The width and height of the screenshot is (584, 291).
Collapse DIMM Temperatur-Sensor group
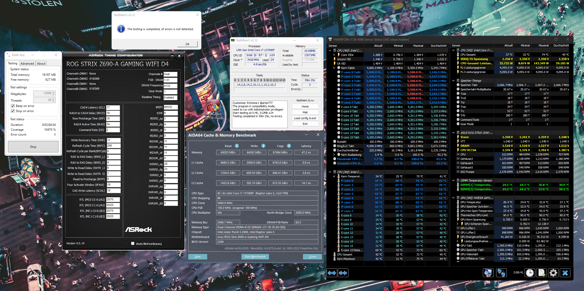click(453, 180)
